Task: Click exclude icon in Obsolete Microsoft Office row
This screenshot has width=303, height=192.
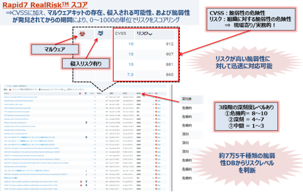Action: [156, 167]
